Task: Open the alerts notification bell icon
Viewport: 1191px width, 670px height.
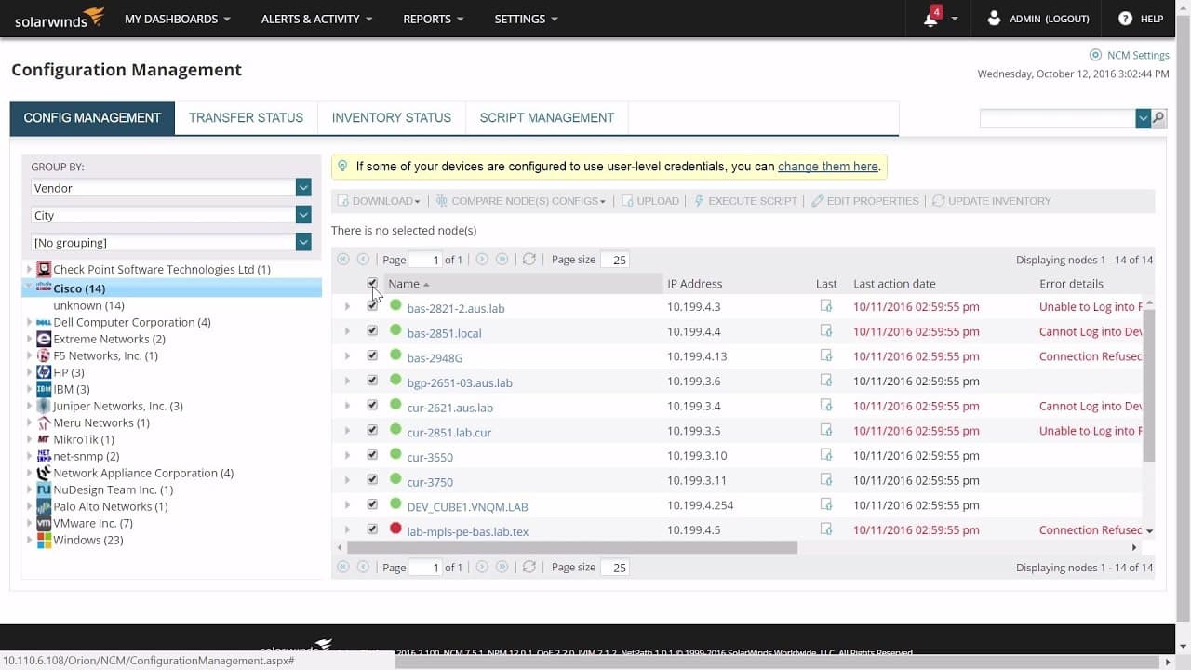Action: (930, 19)
